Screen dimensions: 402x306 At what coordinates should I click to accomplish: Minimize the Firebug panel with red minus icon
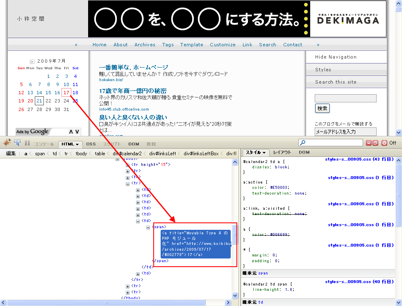coord(369,143)
